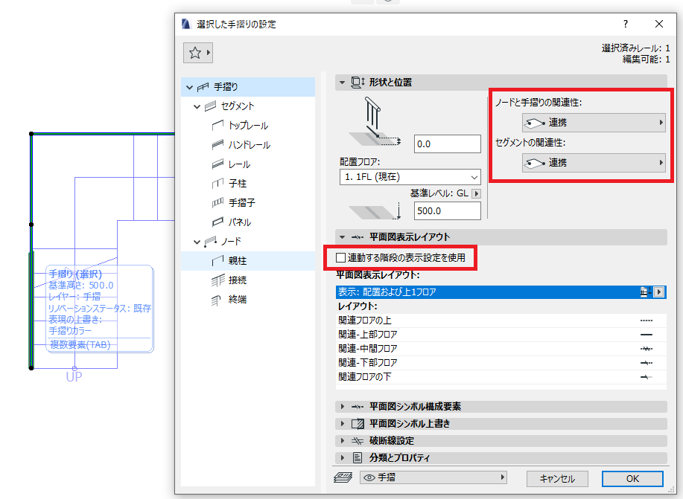Click the 子柱 baluster icon
The image size is (683, 499).
[x=217, y=184]
